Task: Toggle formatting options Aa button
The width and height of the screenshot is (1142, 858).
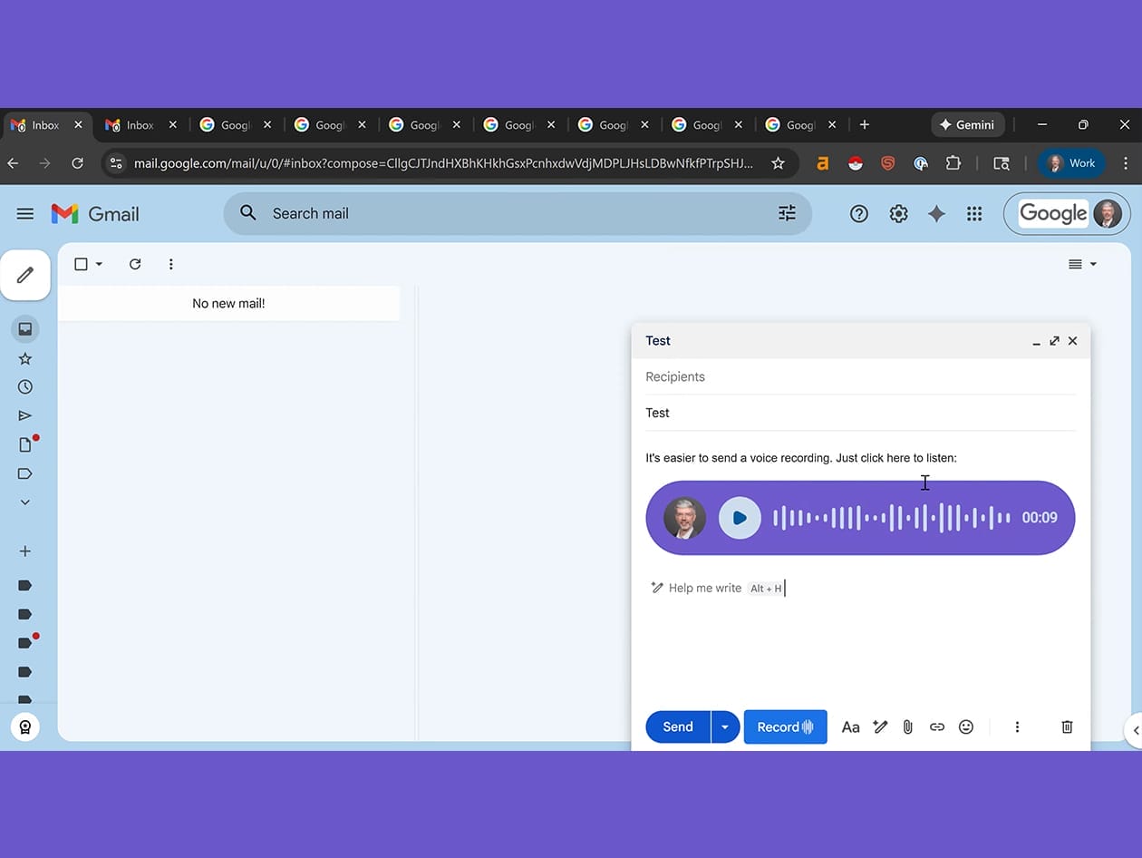Action: 850,726
